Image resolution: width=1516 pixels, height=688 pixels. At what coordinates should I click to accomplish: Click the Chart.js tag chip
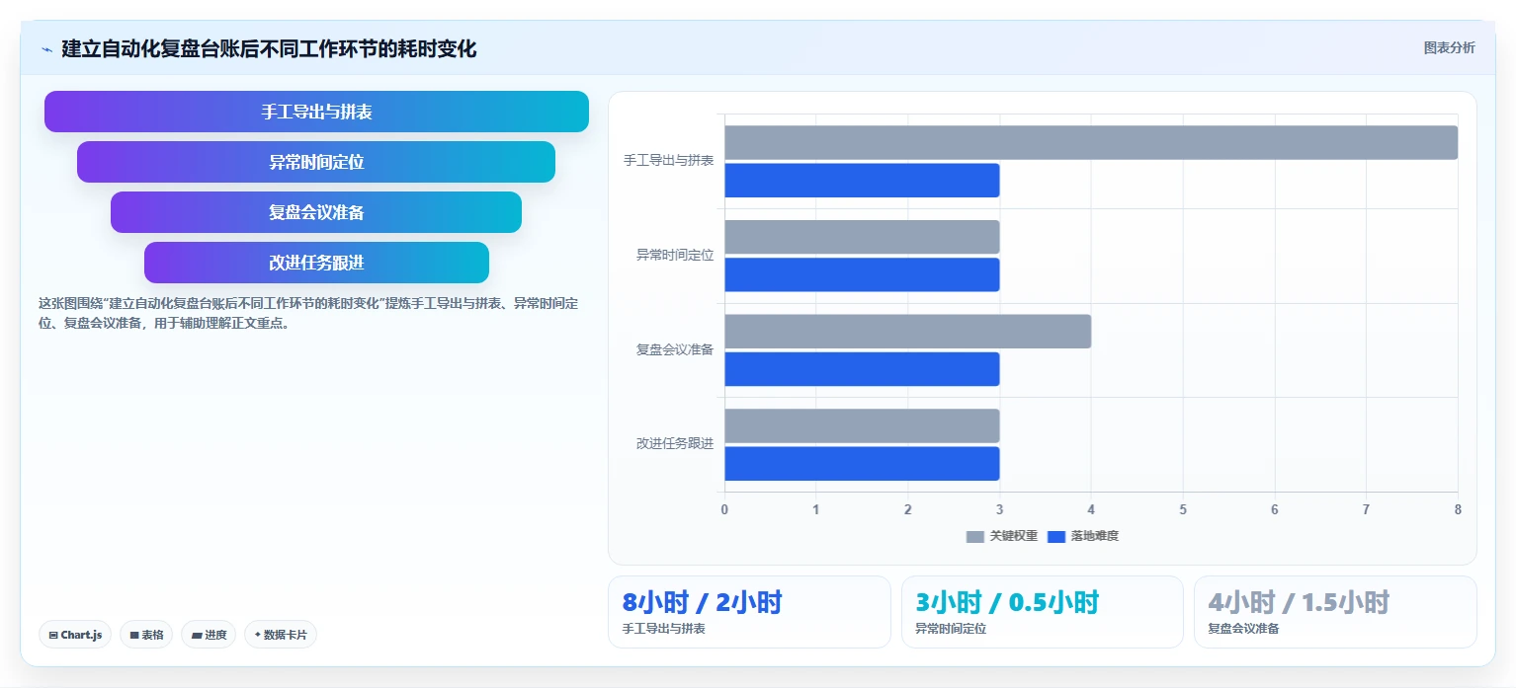coord(75,635)
